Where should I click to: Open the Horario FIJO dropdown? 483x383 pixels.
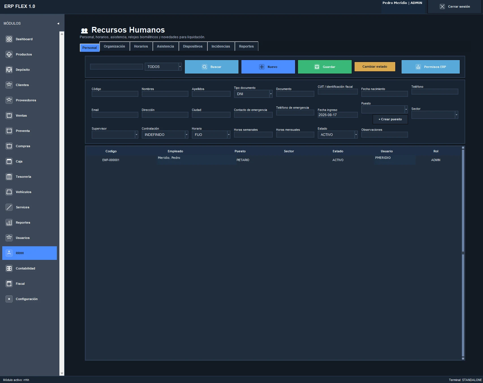click(x=211, y=134)
